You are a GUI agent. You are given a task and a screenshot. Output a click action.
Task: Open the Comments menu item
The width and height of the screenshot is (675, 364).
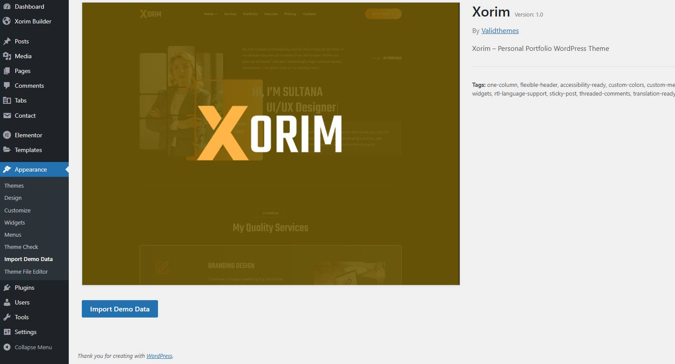pos(34,86)
